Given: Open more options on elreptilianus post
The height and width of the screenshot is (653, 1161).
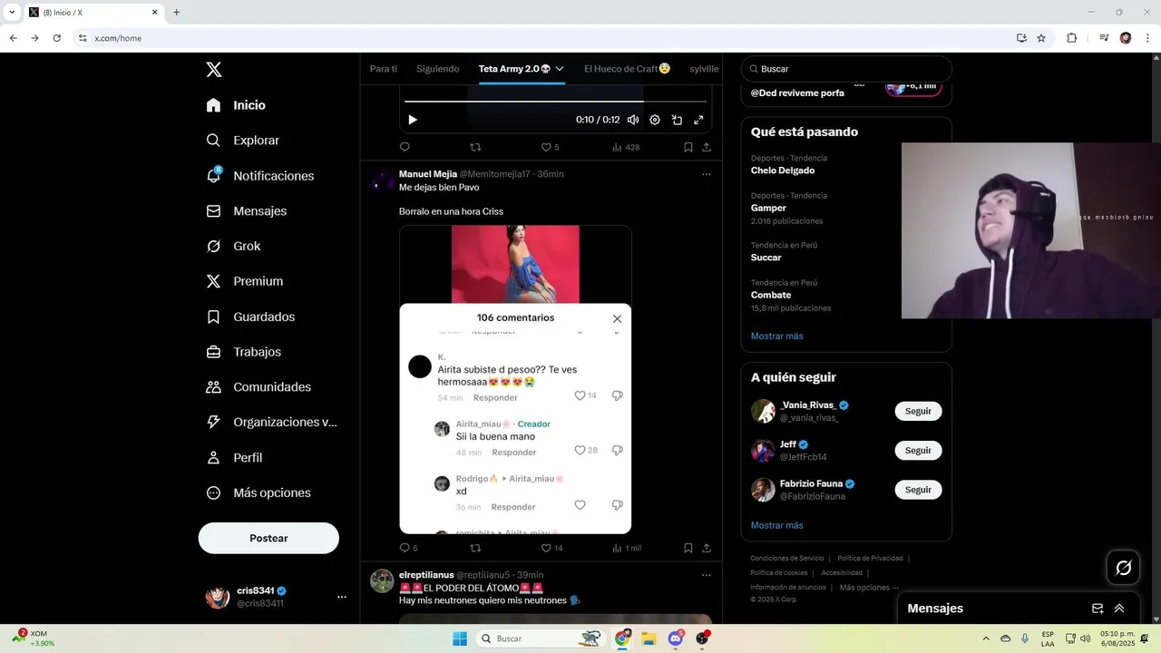Looking at the screenshot, I should point(707,575).
